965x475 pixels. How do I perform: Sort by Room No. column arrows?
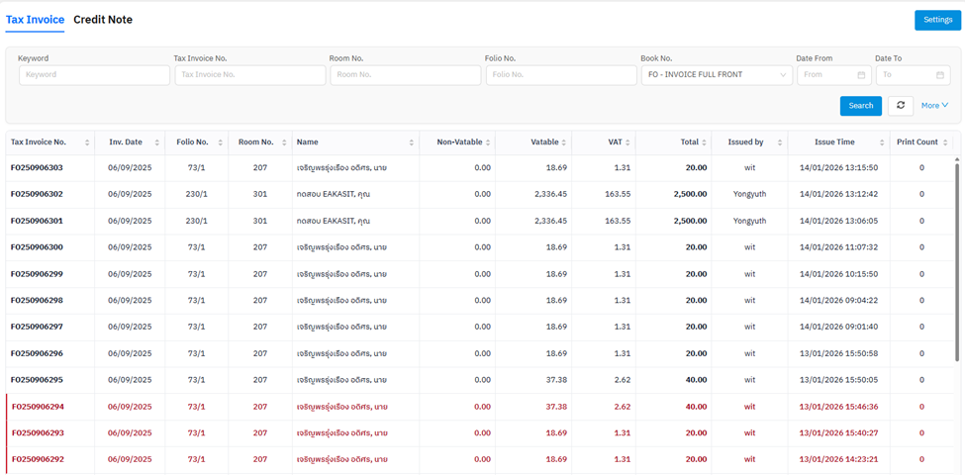click(283, 142)
